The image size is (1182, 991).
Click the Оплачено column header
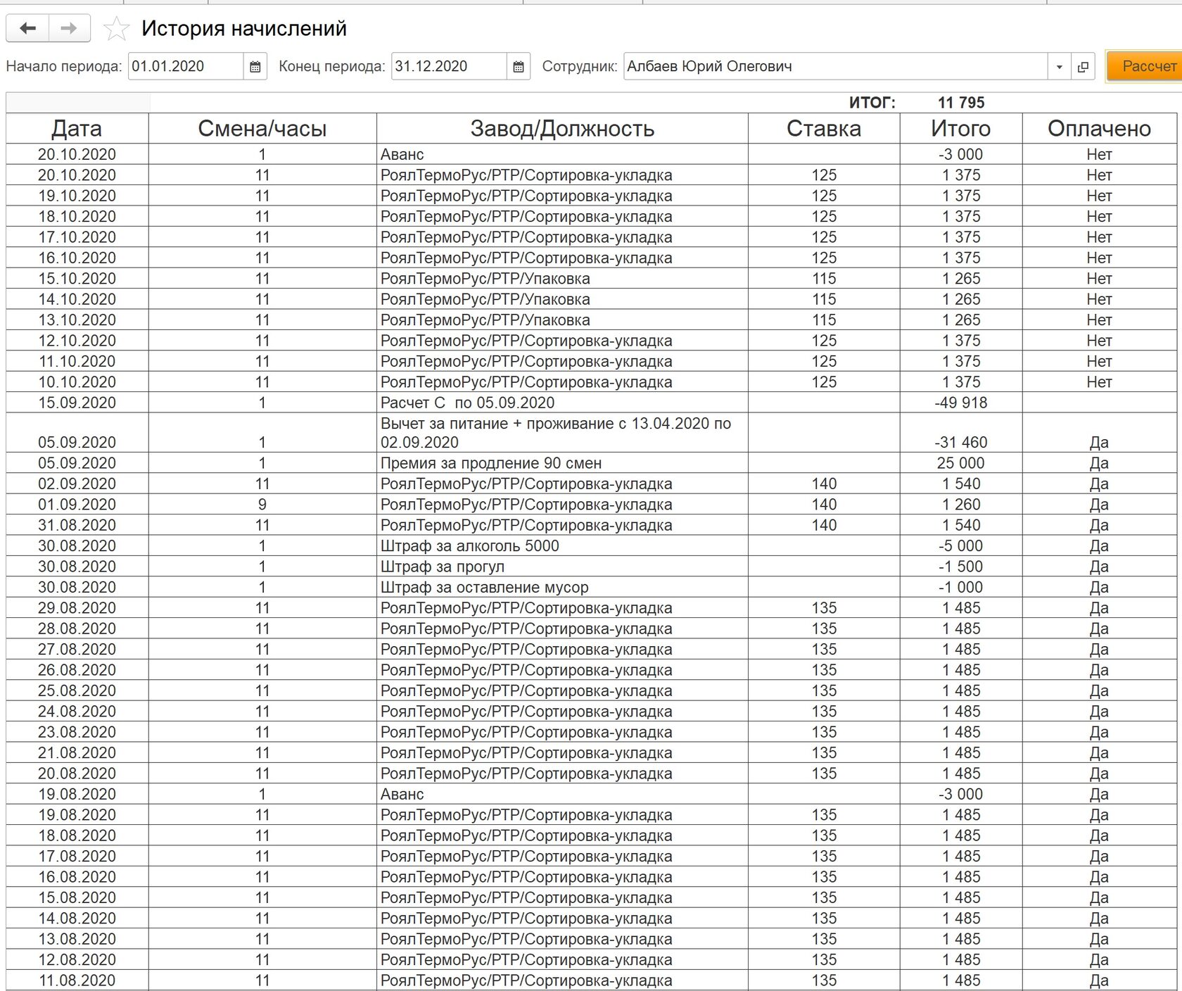tap(1100, 129)
